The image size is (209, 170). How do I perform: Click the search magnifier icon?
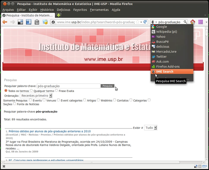[185, 22]
